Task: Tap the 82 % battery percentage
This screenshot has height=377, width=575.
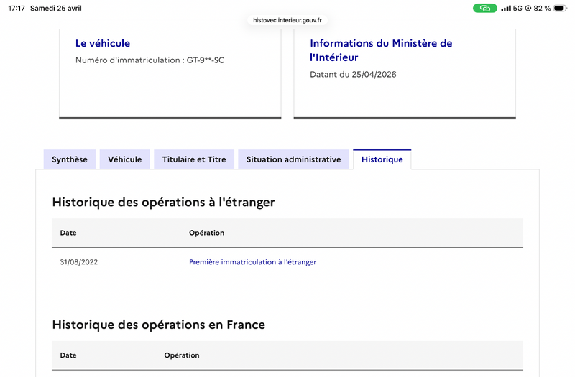Action: coord(543,8)
